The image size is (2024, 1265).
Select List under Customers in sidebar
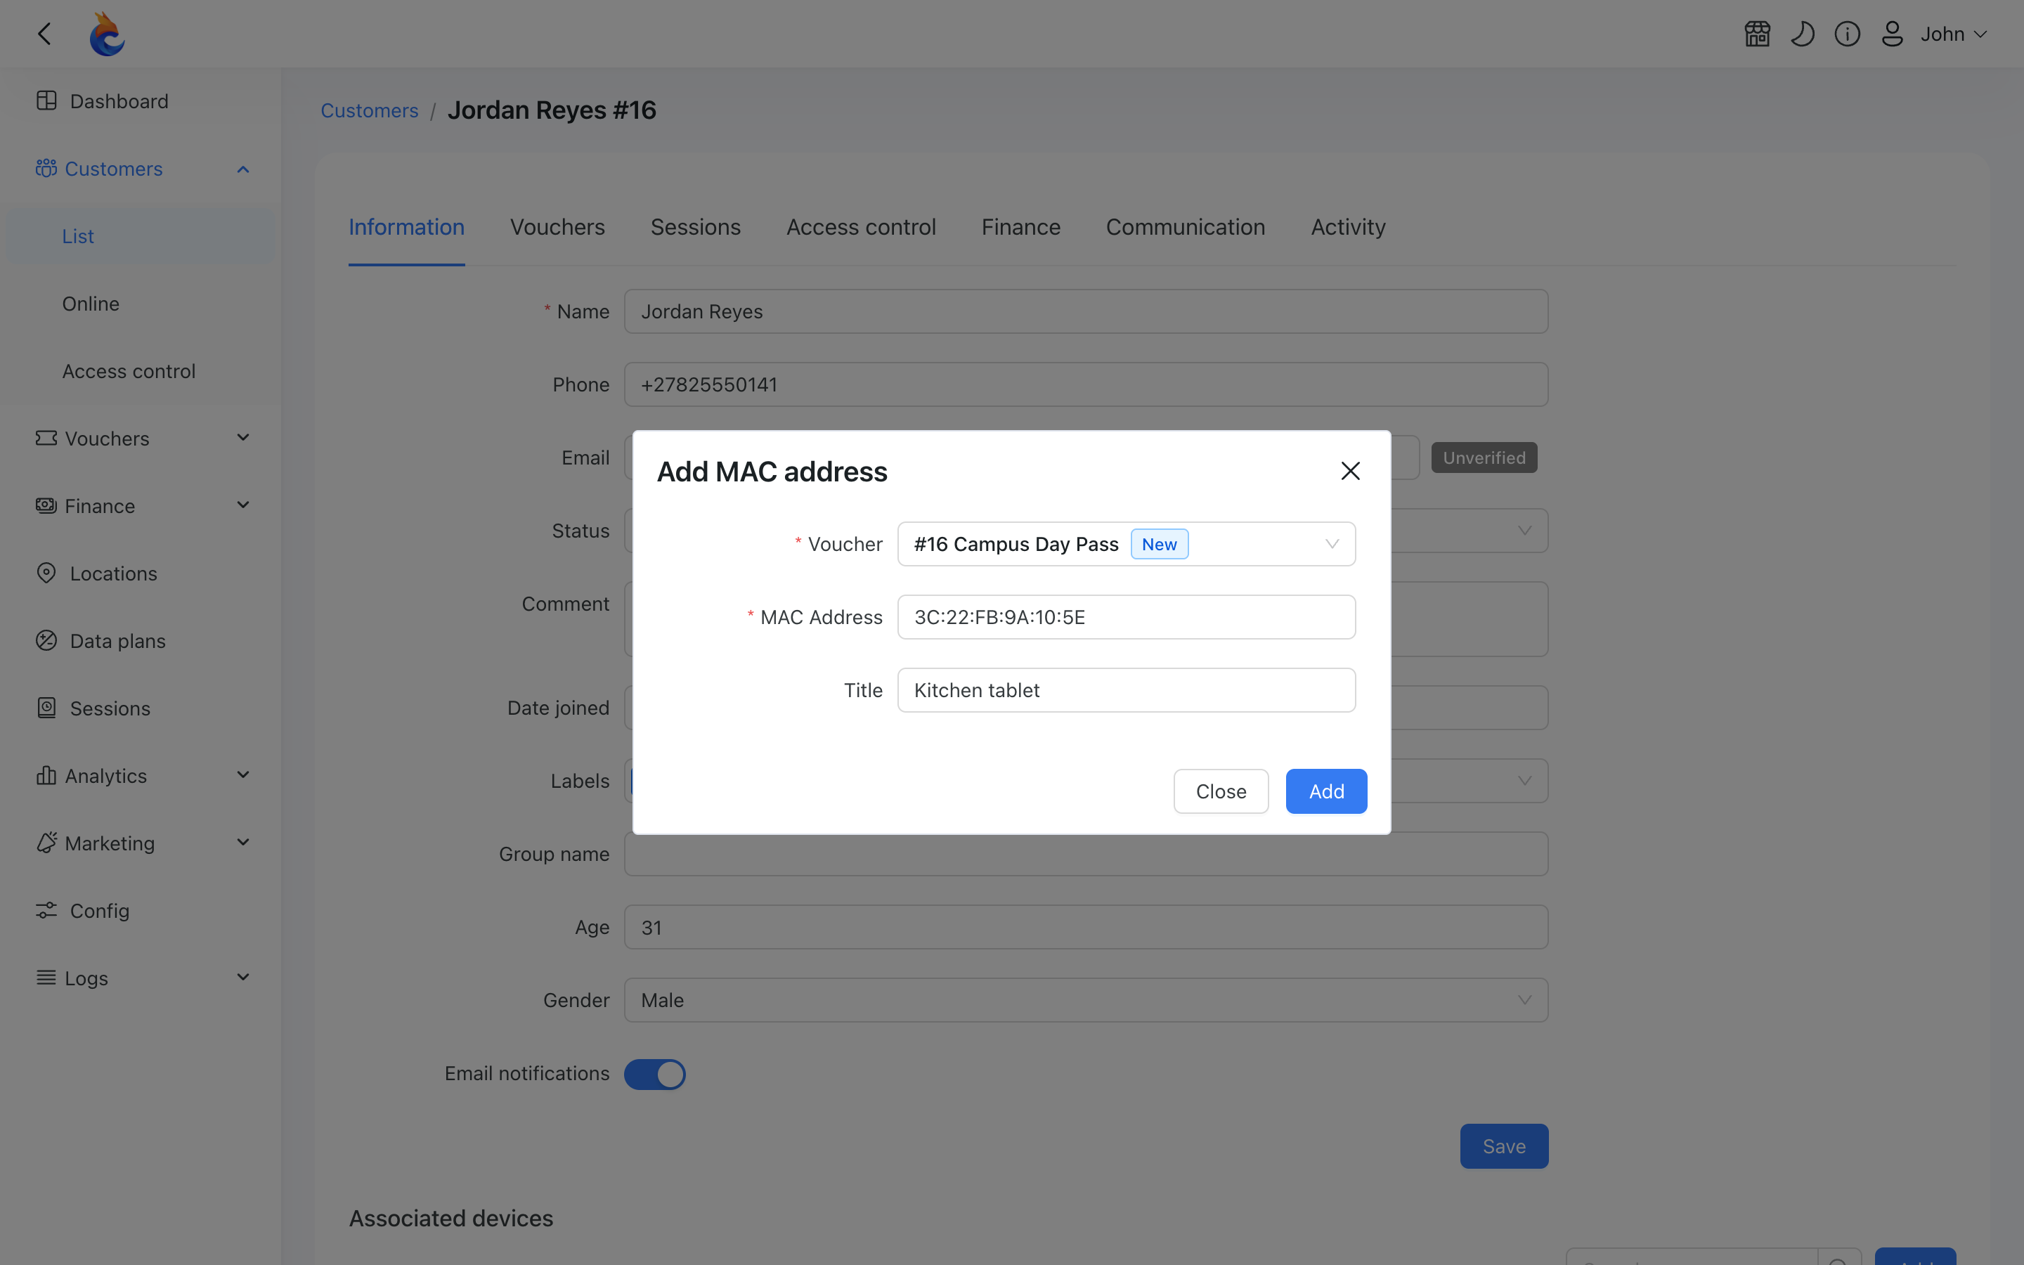(141, 236)
